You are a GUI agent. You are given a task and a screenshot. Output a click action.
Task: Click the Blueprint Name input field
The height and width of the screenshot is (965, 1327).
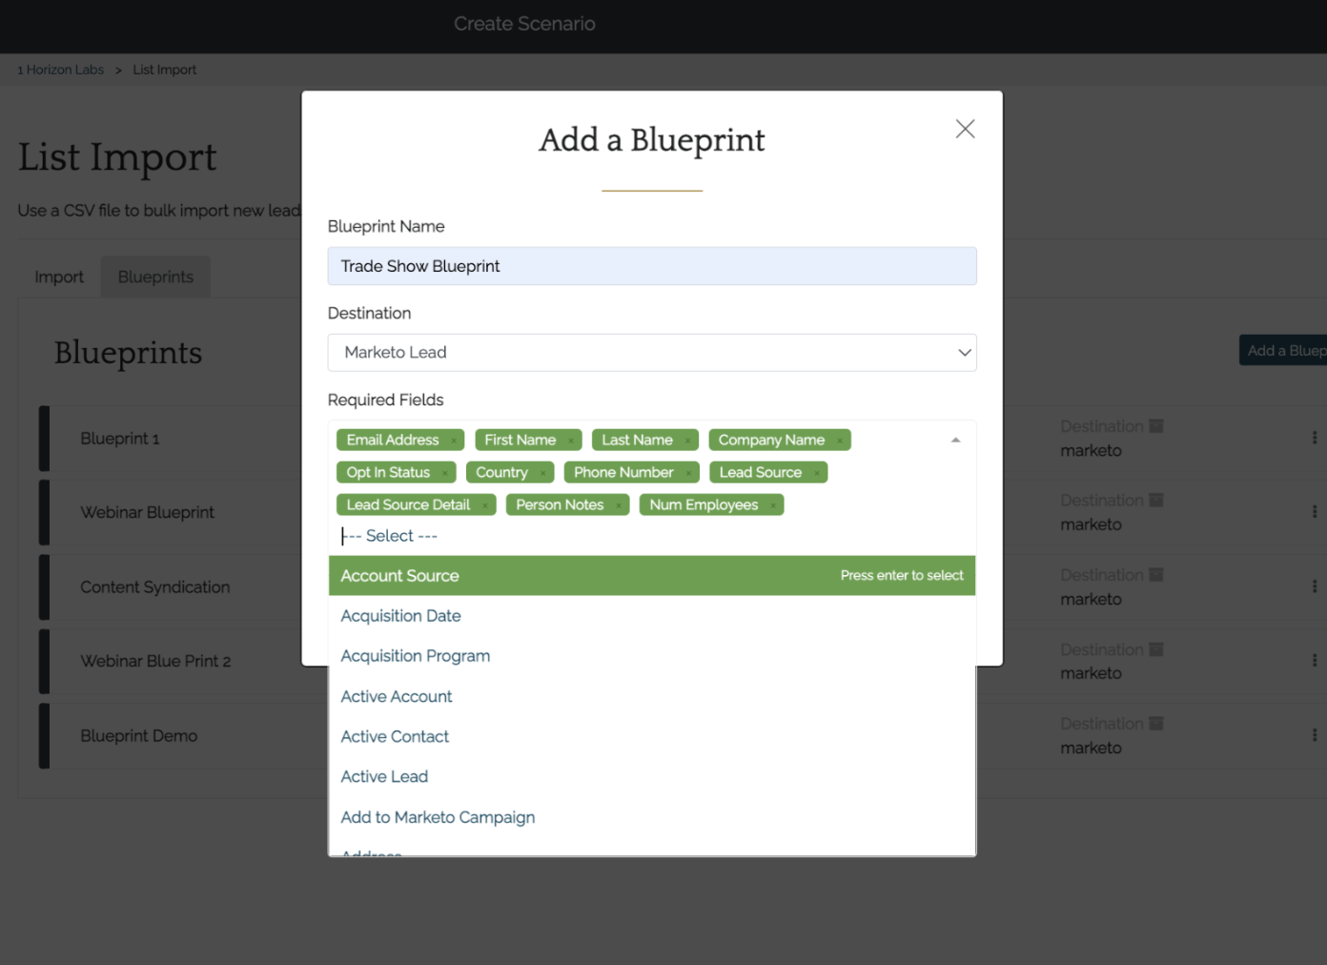point(652,266)
